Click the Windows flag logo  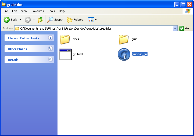[188, 11]
